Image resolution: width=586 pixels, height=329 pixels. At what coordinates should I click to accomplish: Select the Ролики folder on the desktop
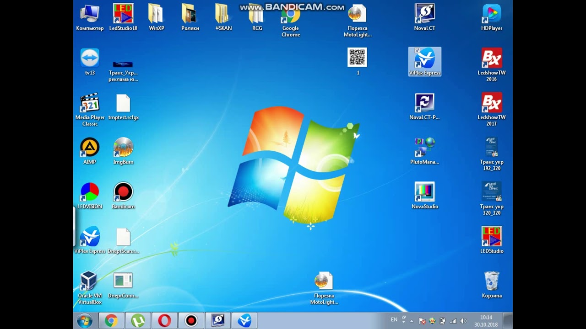190,17
